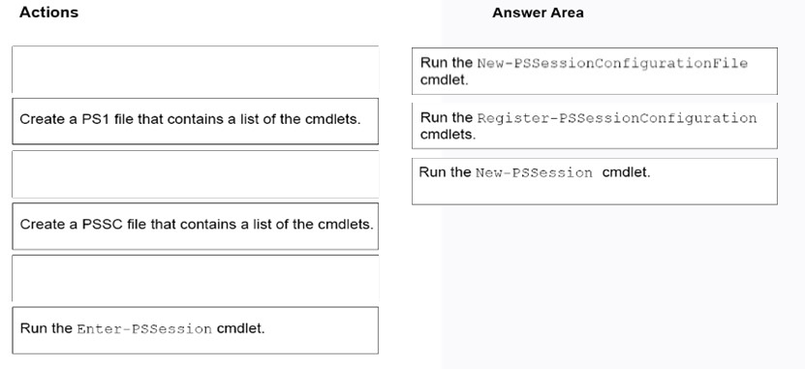Screen dimensions: 805x369
Task: Click the Answer Area heading
Action: [538, 13]
